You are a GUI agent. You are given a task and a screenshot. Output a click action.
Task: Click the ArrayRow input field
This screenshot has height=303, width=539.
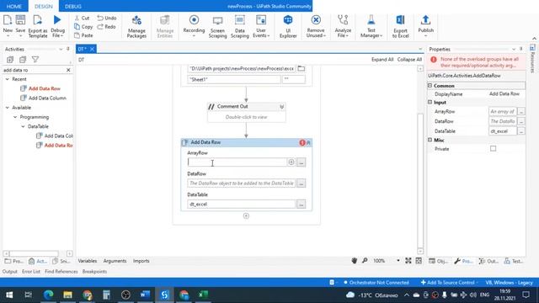point(237,162)
